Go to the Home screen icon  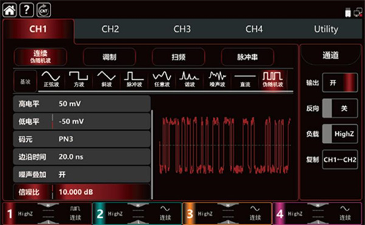click(x=9, y=10)
